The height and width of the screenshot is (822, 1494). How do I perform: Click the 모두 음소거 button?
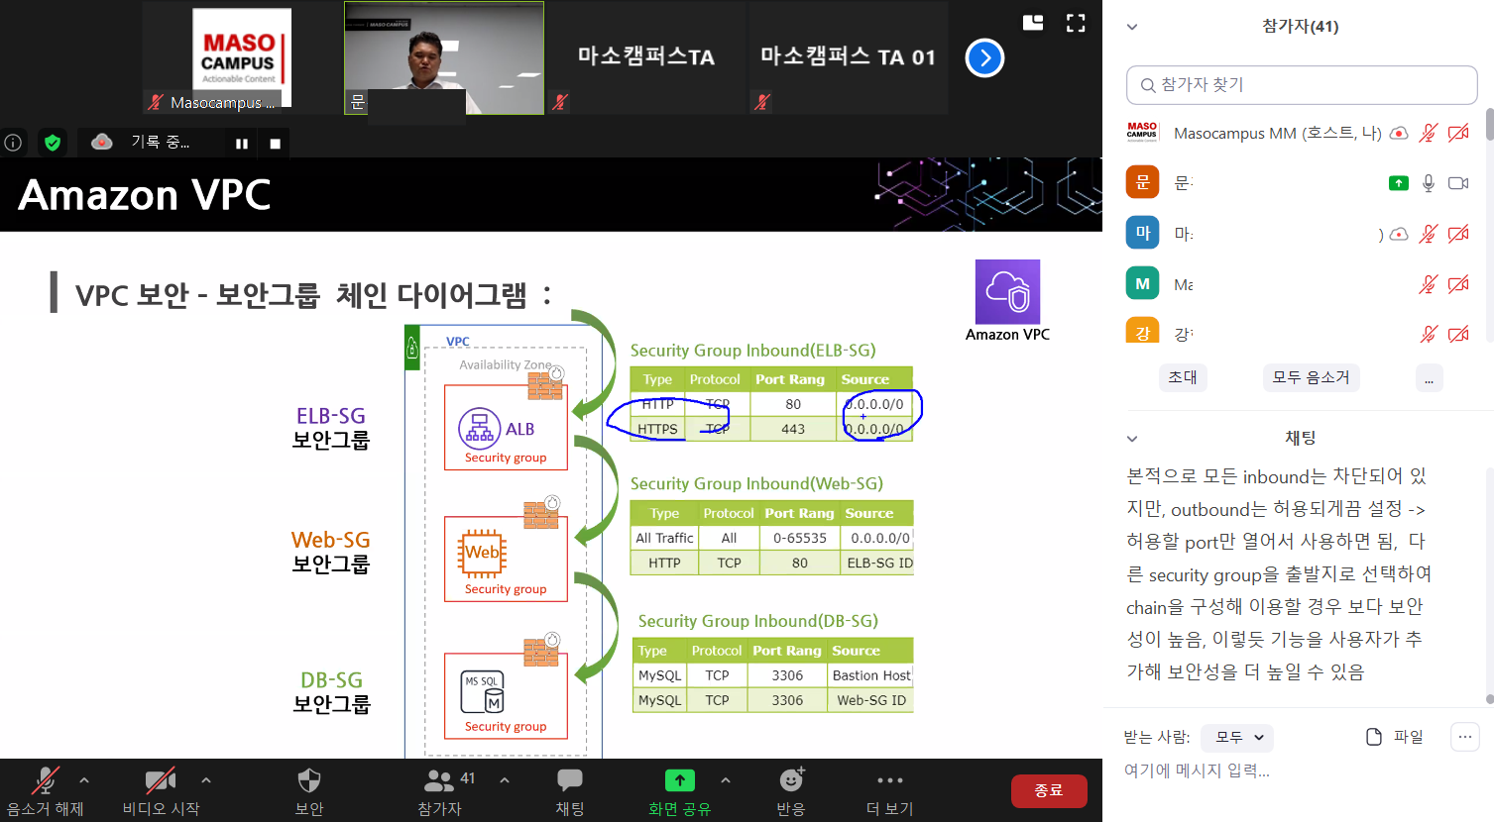1311,377
